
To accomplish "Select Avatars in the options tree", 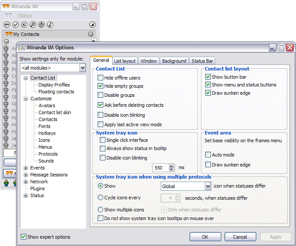I will pyautogui.click(x=47, y=105).
